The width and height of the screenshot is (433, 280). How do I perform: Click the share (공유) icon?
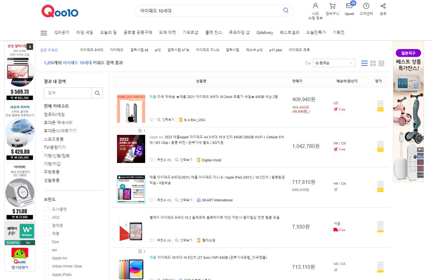(x=383, y=6)
